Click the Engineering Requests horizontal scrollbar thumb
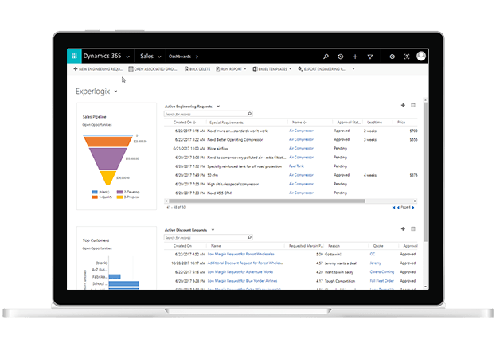The image size is (496, 347). click(267, 201)
